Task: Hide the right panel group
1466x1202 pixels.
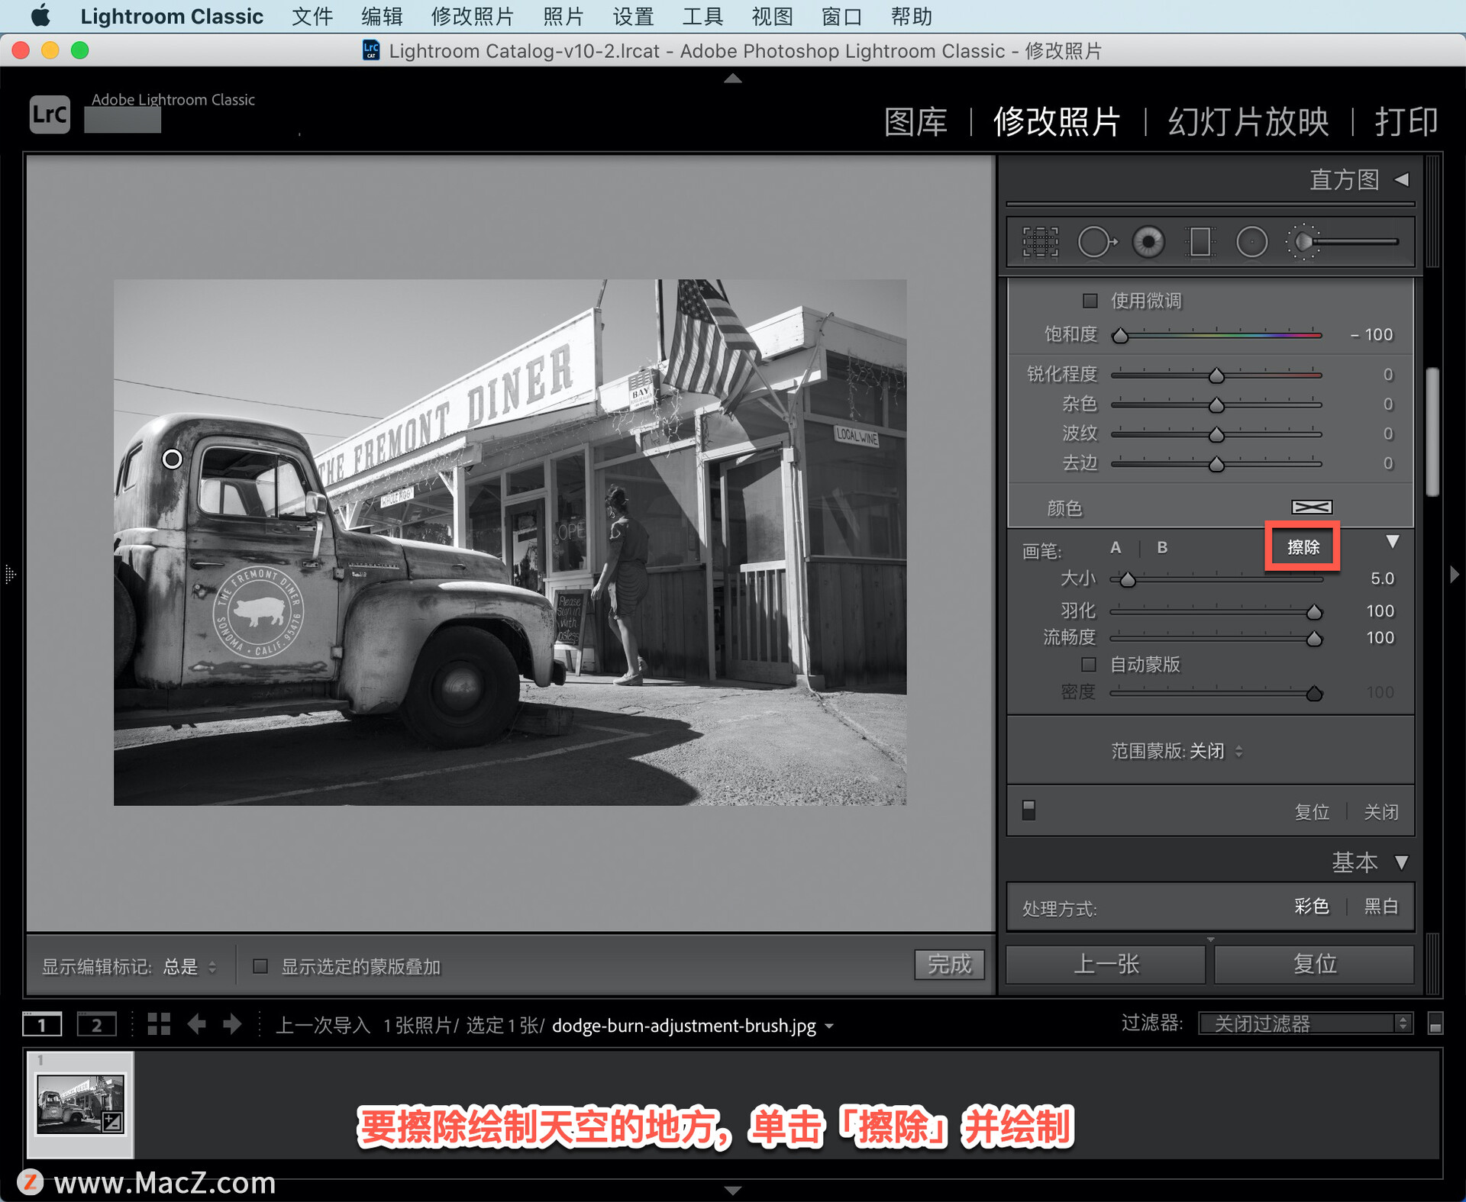Action: click(1455, 574)
